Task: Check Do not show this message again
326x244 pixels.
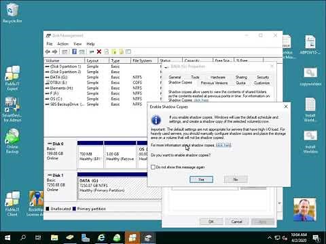Action: 153,167
